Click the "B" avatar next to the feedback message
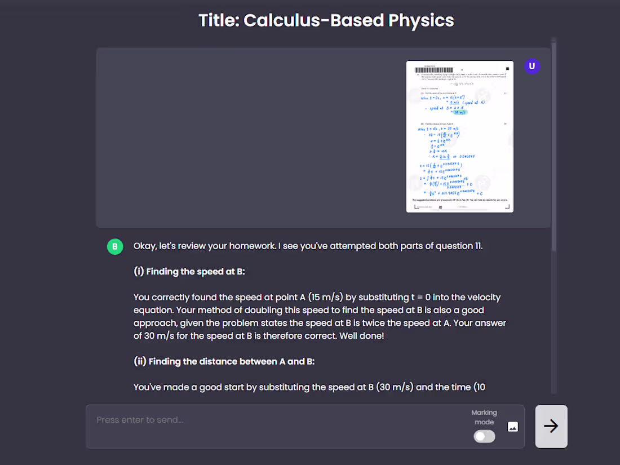The image size is (620, 465). (x=115, y=246)
